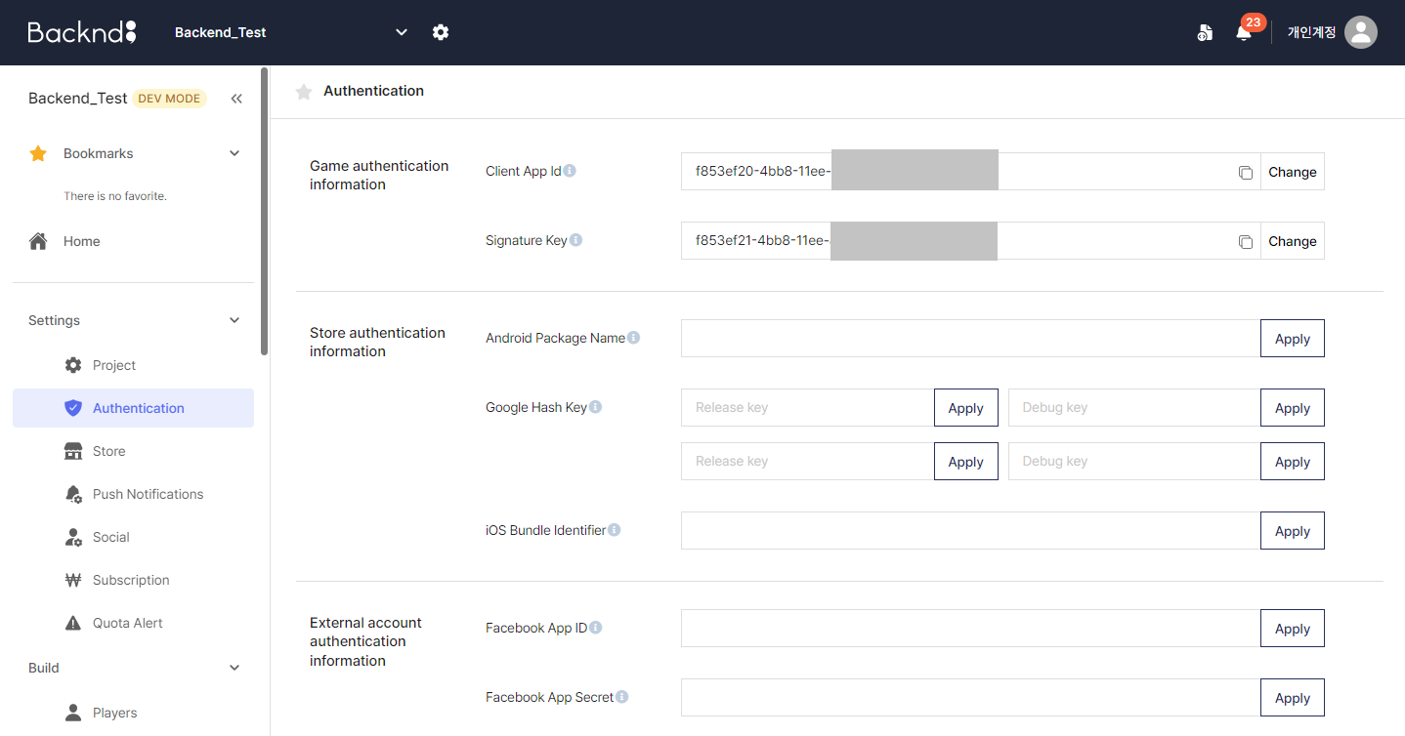Collapse the Build section
The height and width of the screenshot is (736, 1405).
click(x=234, y=668)
